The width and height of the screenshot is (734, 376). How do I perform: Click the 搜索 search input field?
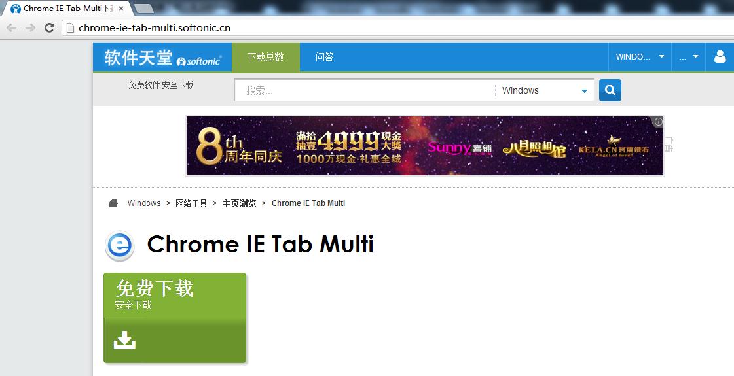365,90
